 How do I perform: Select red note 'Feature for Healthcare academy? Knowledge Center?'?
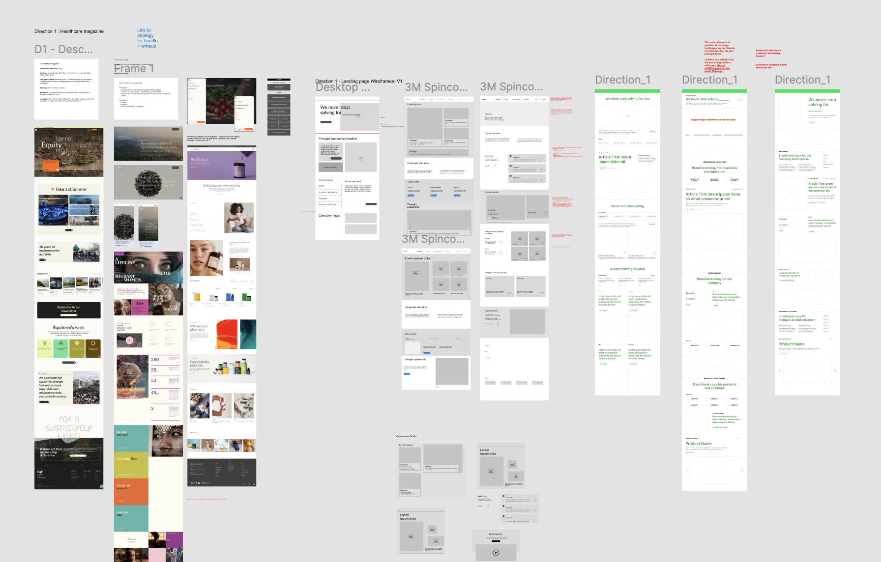click(768, 53)
